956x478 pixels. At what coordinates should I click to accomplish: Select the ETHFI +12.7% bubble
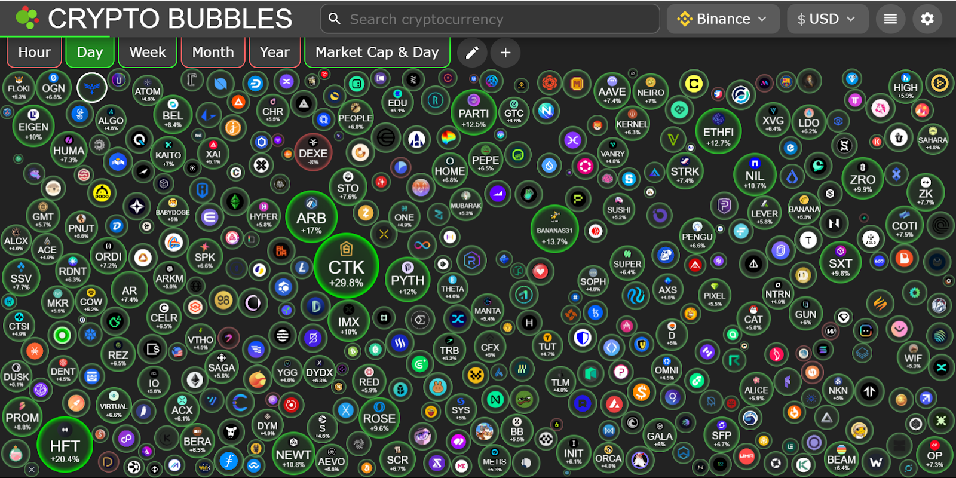tap(718, 131)
